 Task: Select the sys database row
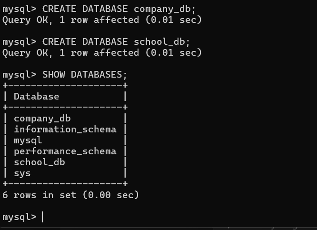tap(22, 173)
